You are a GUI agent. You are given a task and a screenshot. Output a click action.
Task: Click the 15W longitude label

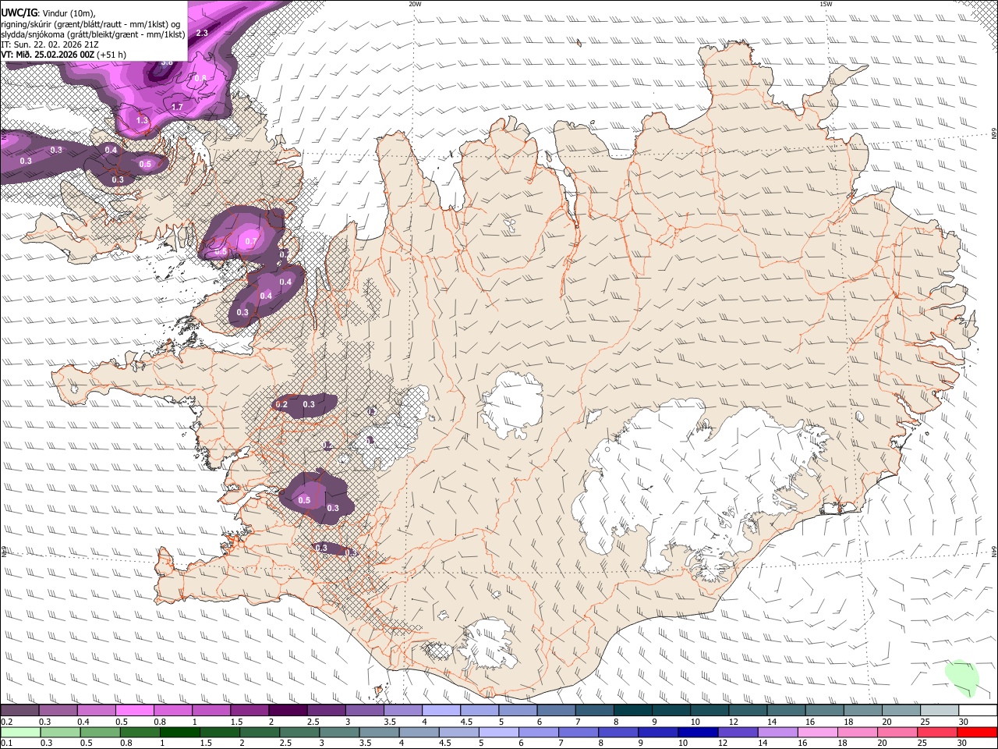click(x=826, y=4)
